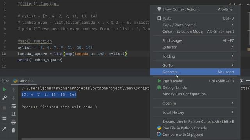Screen dimensions: 250x140
Task: Switch to the Lamda run tab
Action: pos(23,81)
